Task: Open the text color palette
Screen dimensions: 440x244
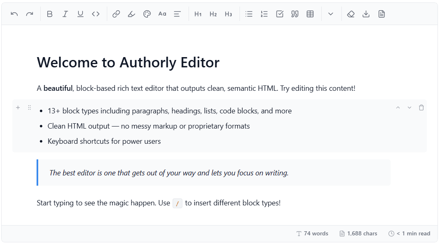Action: click(x=147, y=14)
